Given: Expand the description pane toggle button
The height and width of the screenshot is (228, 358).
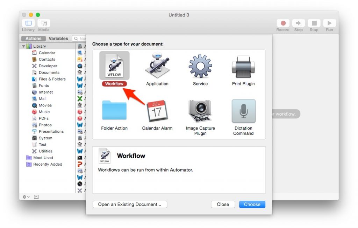Looking at the screenshot, I should click(36, 197).
